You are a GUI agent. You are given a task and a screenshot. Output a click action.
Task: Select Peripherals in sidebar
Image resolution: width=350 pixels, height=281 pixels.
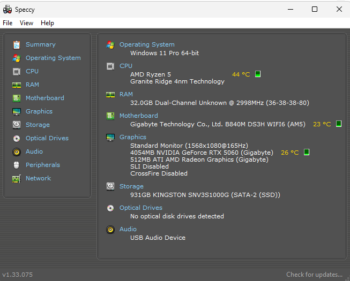(x=43, y=165)
